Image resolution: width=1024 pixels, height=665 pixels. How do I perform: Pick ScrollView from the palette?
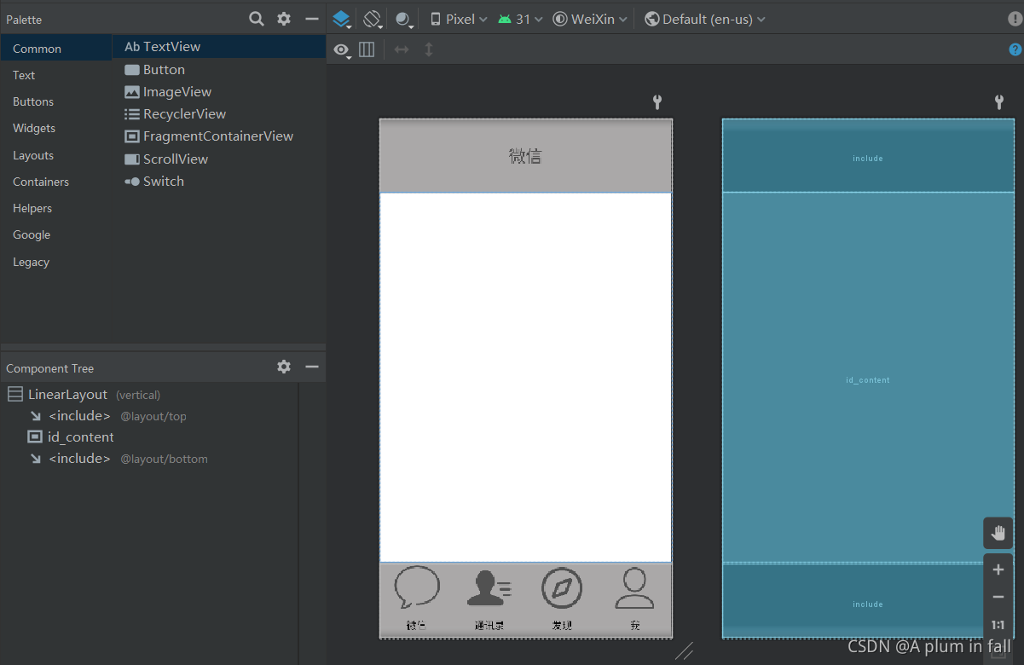coord(219,159)
